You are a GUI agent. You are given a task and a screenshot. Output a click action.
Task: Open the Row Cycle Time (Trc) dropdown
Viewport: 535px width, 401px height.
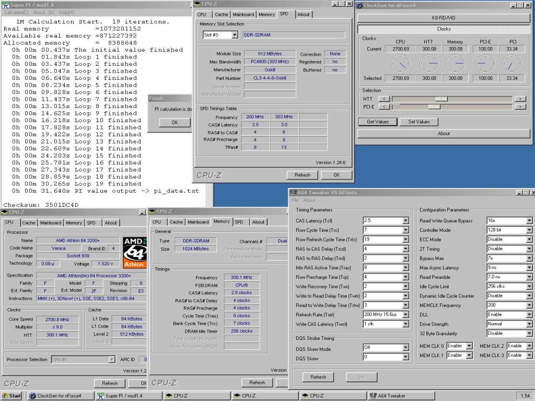[405, 230]
